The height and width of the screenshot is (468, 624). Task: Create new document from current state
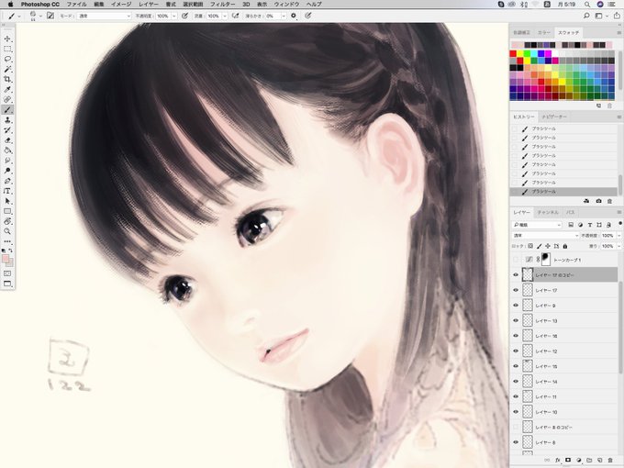[x=586, y=201]
